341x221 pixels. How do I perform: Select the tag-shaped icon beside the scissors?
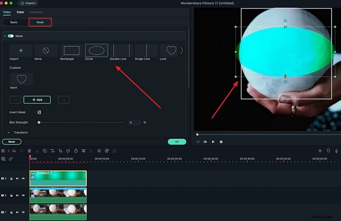(45, 151)
